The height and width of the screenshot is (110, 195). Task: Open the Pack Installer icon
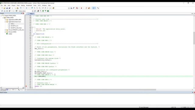coord(48,11)
